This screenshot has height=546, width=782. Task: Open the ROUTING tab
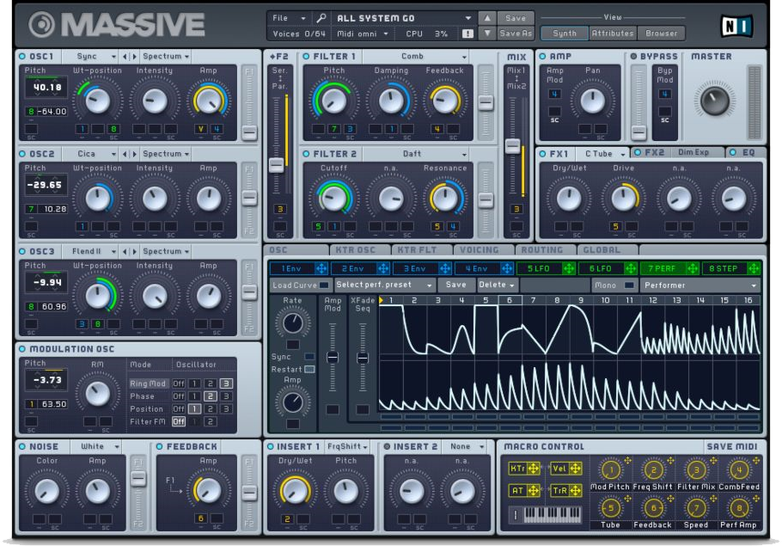546,249
